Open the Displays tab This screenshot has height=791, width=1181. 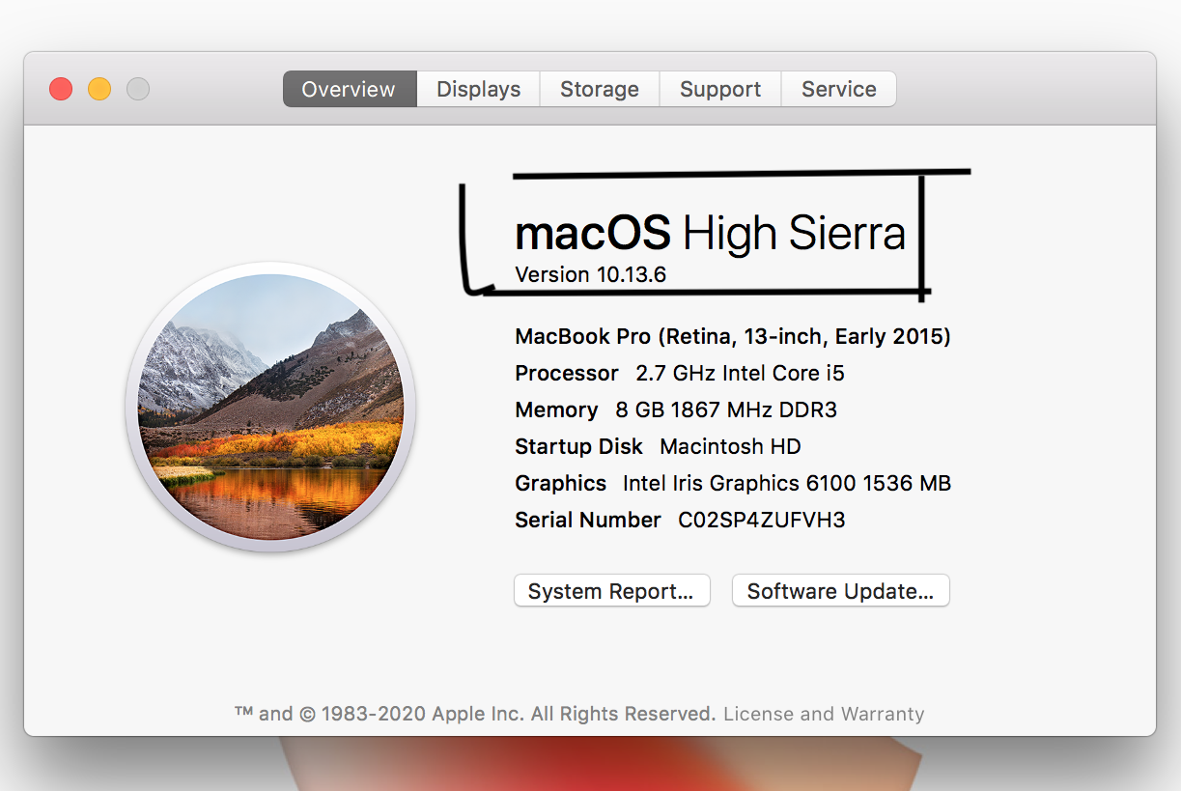[478, 89]
